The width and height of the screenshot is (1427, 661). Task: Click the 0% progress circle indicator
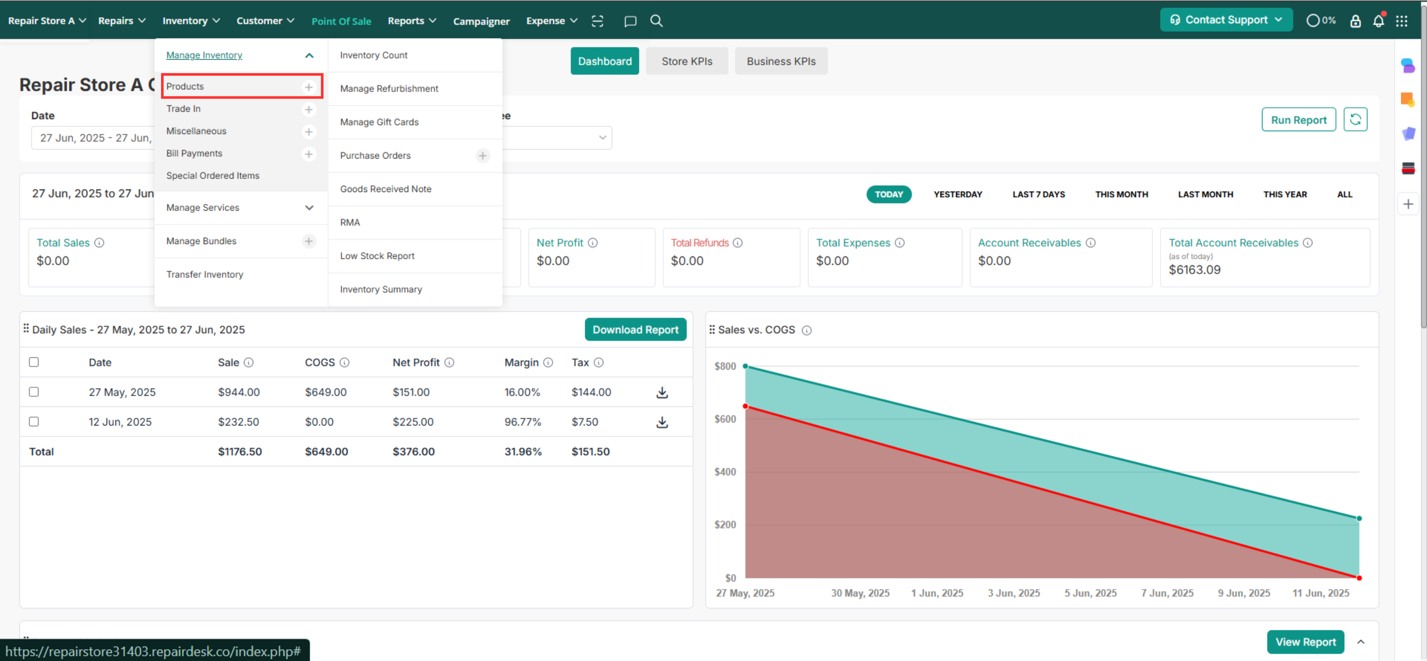[1321, 21]
